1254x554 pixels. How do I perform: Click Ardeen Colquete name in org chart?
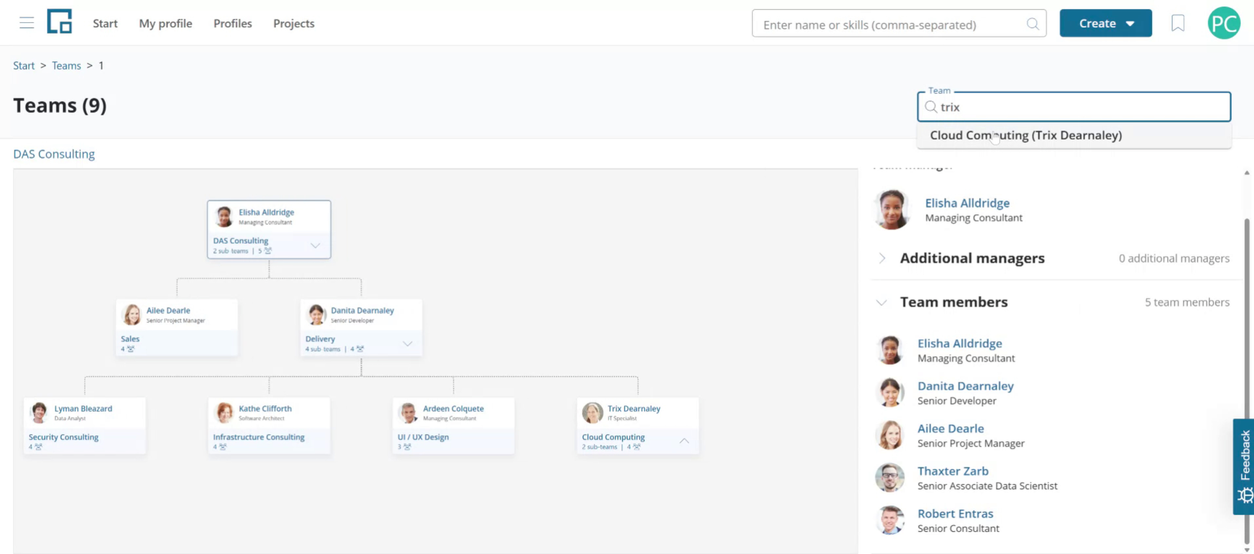coord(453,408)
